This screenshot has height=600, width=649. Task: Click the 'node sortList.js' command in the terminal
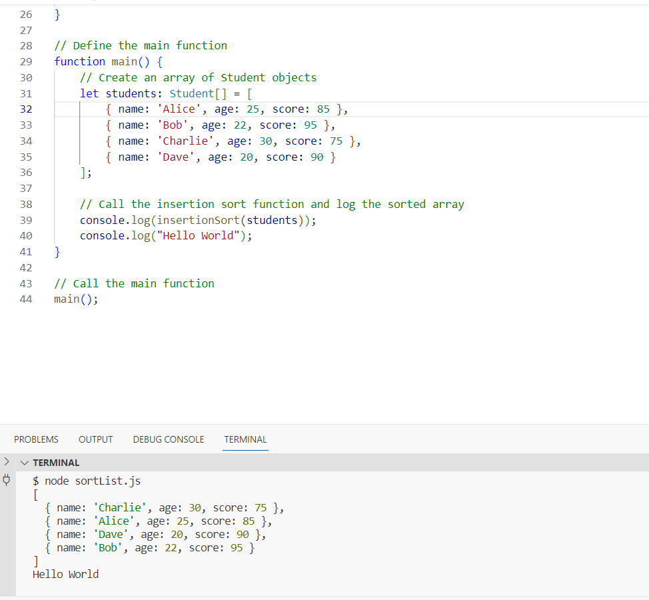(93, 481)
